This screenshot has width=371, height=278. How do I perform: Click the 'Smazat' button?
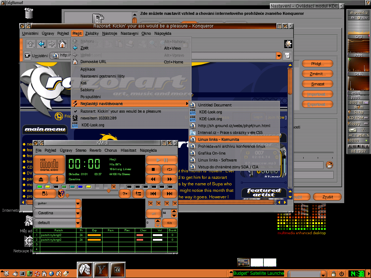tap(317, 84)
